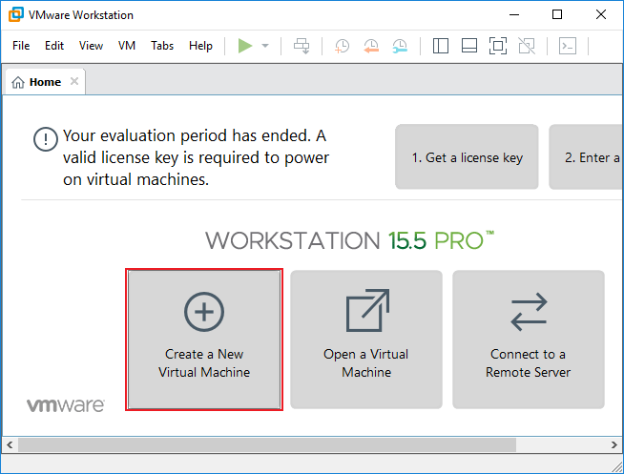
Task: Enter full screen mode icon
Action: pyautogui.click(x=498, y=46)
